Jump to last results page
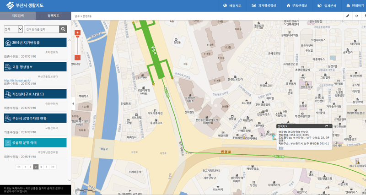 pos(53,167)
